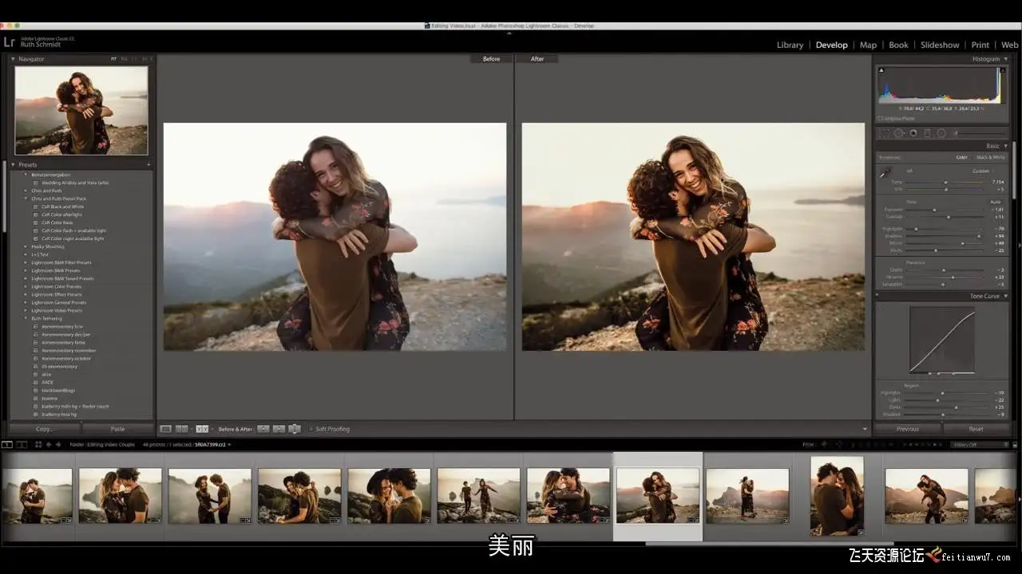Click the Before/After Y|Y view icon
This screenshot has height=574, width=1022.
click(201, 429)
